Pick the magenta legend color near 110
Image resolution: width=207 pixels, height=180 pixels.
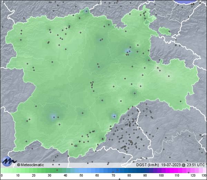point(176,170)
